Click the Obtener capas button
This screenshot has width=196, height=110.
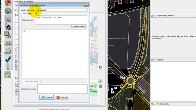click(x=79, y=27)
